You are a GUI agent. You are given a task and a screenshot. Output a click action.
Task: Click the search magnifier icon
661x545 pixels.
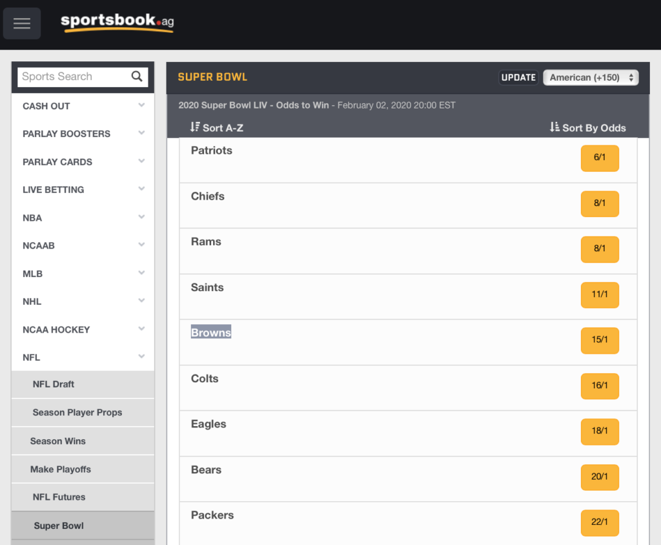pos(137,76)
